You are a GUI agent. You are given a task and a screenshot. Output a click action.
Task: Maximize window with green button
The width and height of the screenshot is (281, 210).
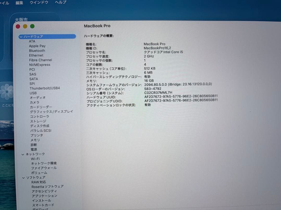[x=32, y=26]
